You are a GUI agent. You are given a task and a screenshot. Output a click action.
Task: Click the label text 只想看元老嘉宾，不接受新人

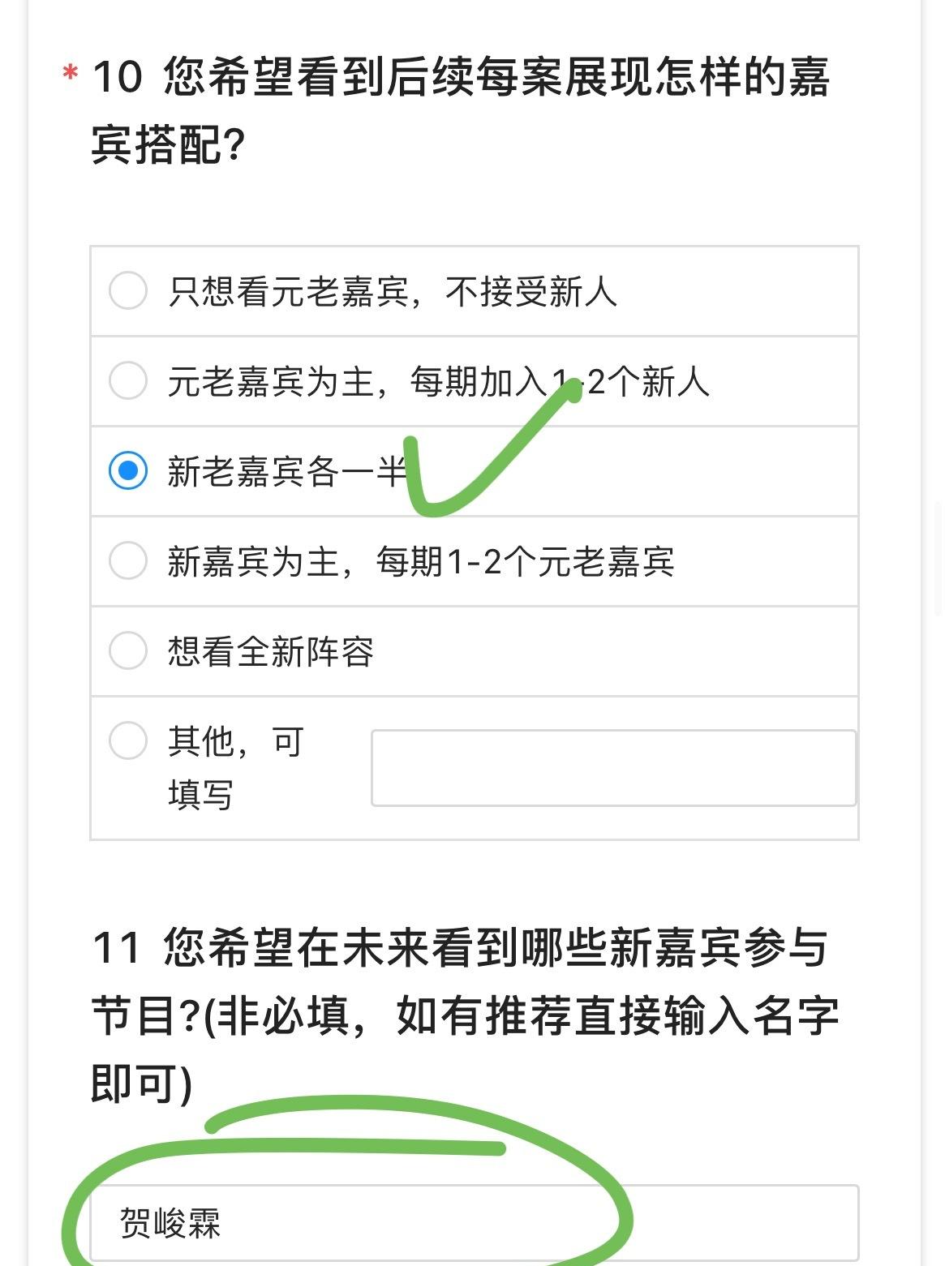tap(393, 292)
